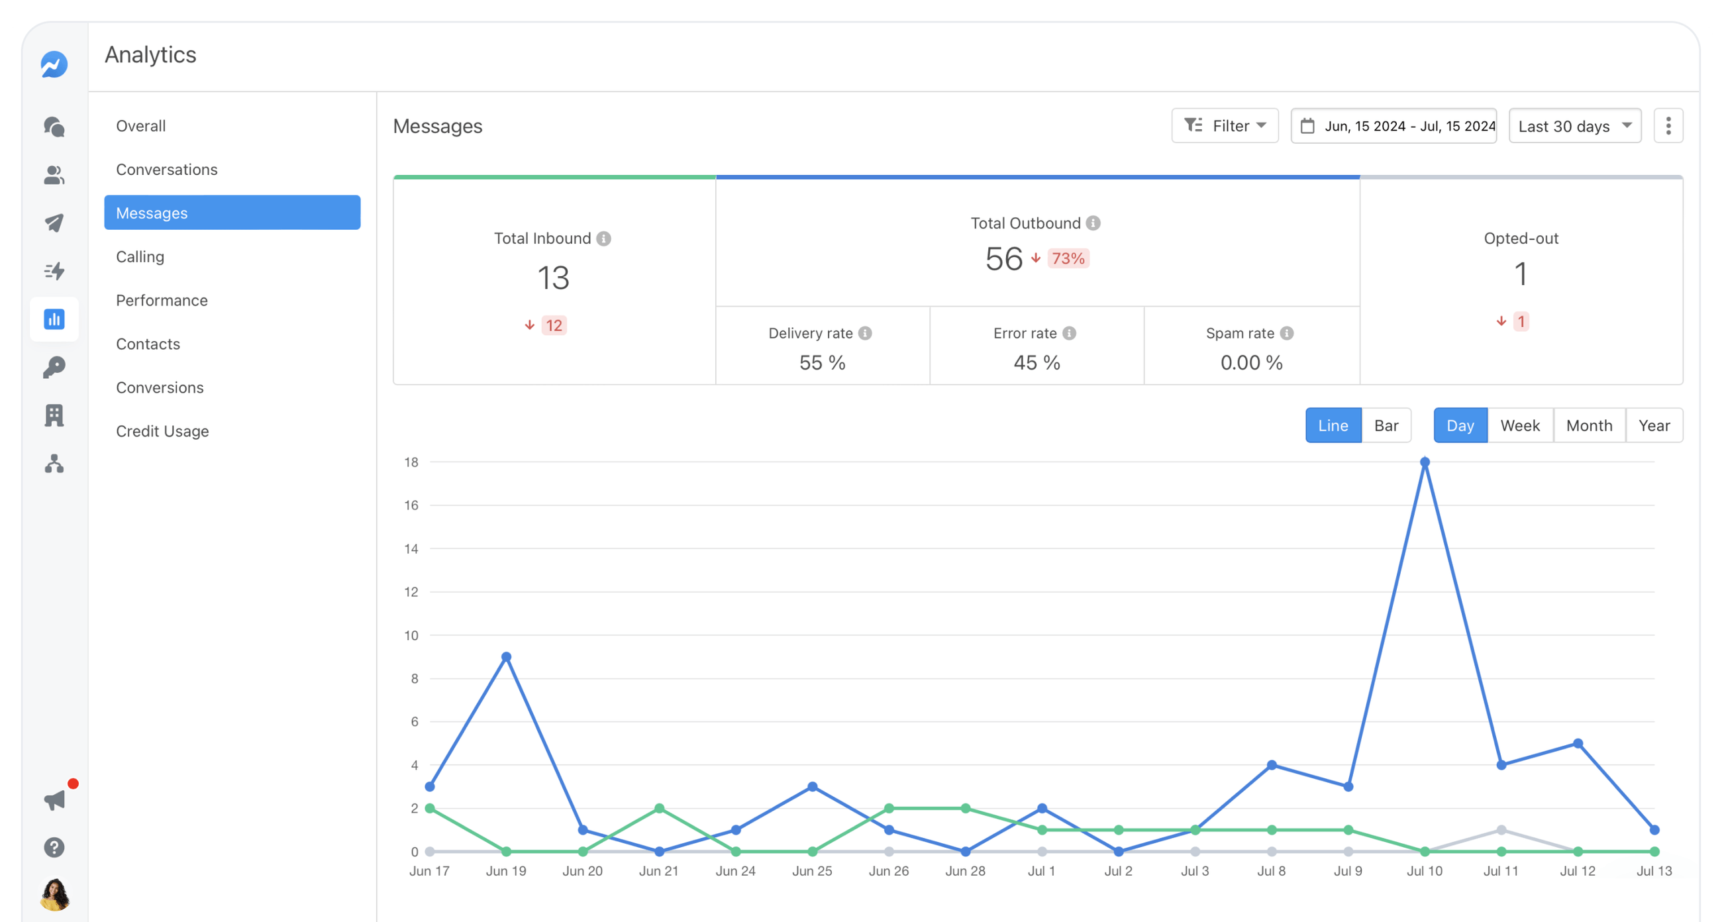1722x922 pixels.
Task: Select the Week interval toggle
Action: point(1519,425)
